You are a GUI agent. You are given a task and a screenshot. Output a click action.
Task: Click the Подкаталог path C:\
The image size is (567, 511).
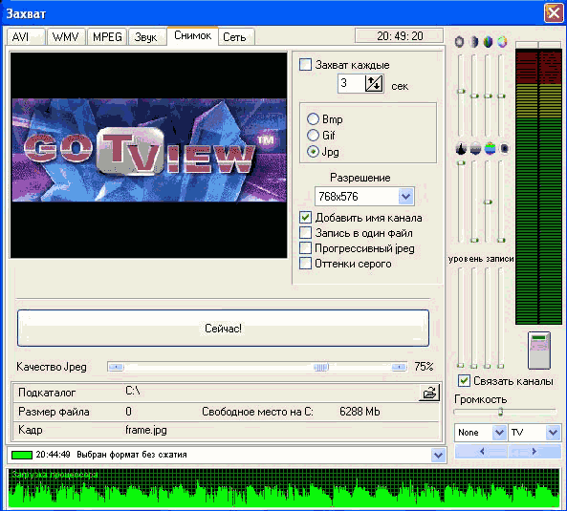[x=133, y=391]
